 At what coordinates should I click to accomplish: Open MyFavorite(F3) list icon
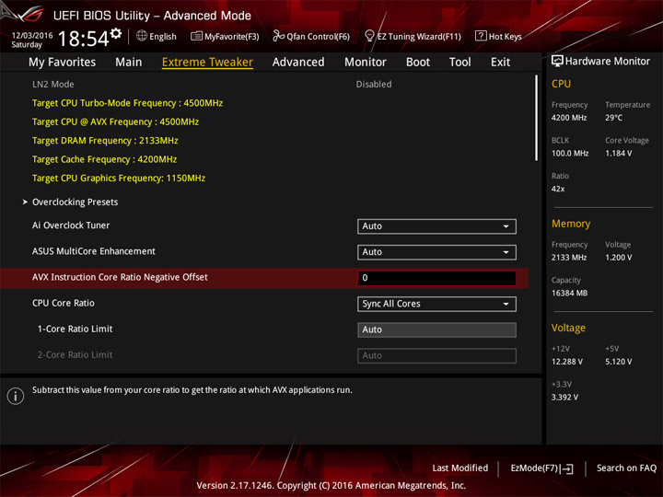pos(196,36)
